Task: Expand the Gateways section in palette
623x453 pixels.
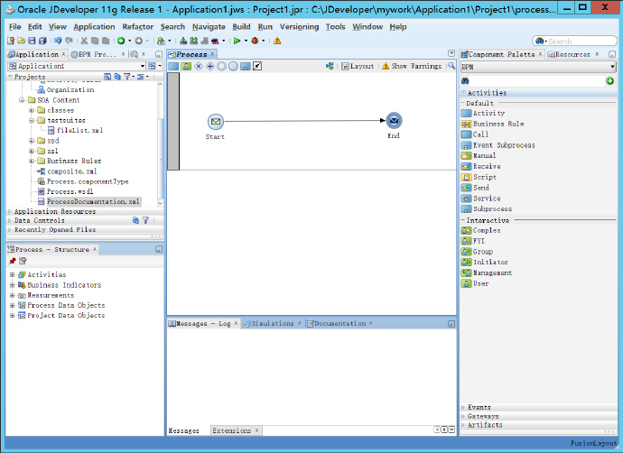Action: click(463, 416)
